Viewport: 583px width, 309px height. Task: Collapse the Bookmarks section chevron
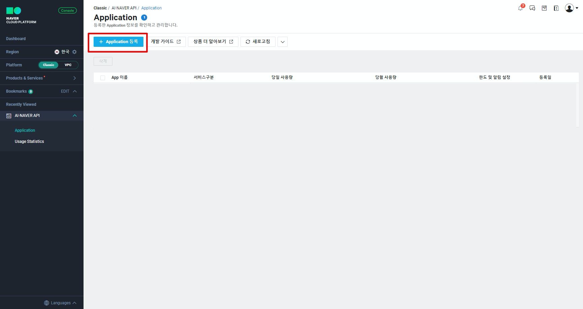pyautogui.click(x=75, y=91)
